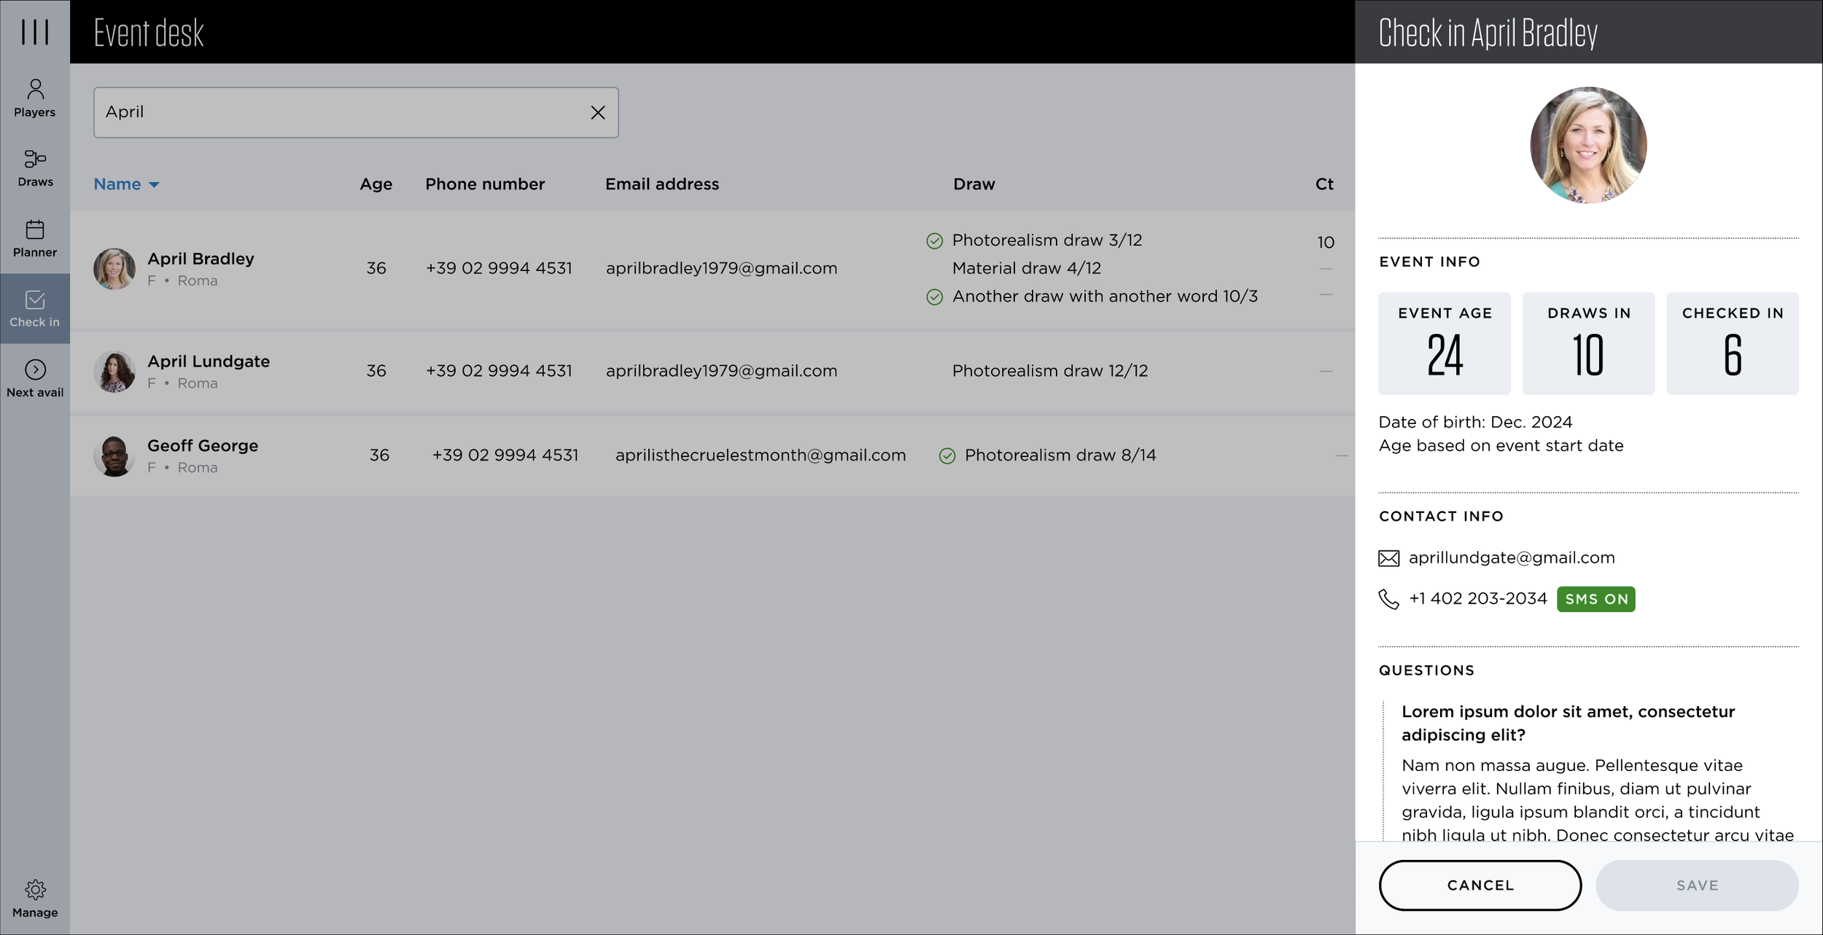
Task: Toggle check for Another draw with another word
Action: point(934,297)
